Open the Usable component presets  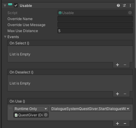click(124, 5)
